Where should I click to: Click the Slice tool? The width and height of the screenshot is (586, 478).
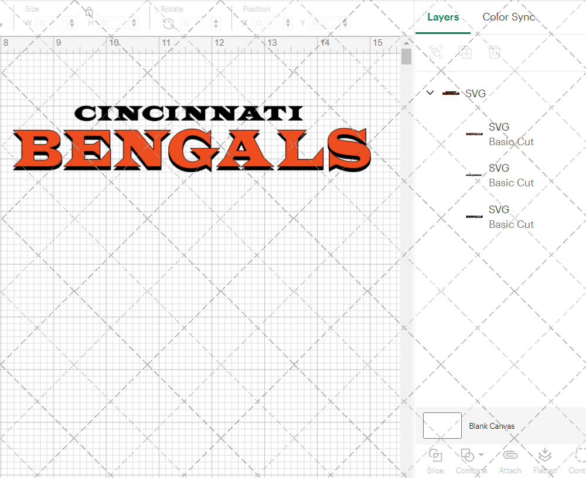tap(435, 461)
